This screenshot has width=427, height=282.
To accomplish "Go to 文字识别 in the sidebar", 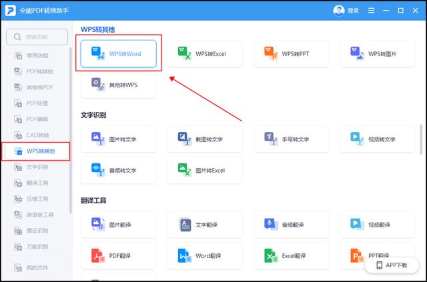I will pyautogui.click(x=36, y=167).
